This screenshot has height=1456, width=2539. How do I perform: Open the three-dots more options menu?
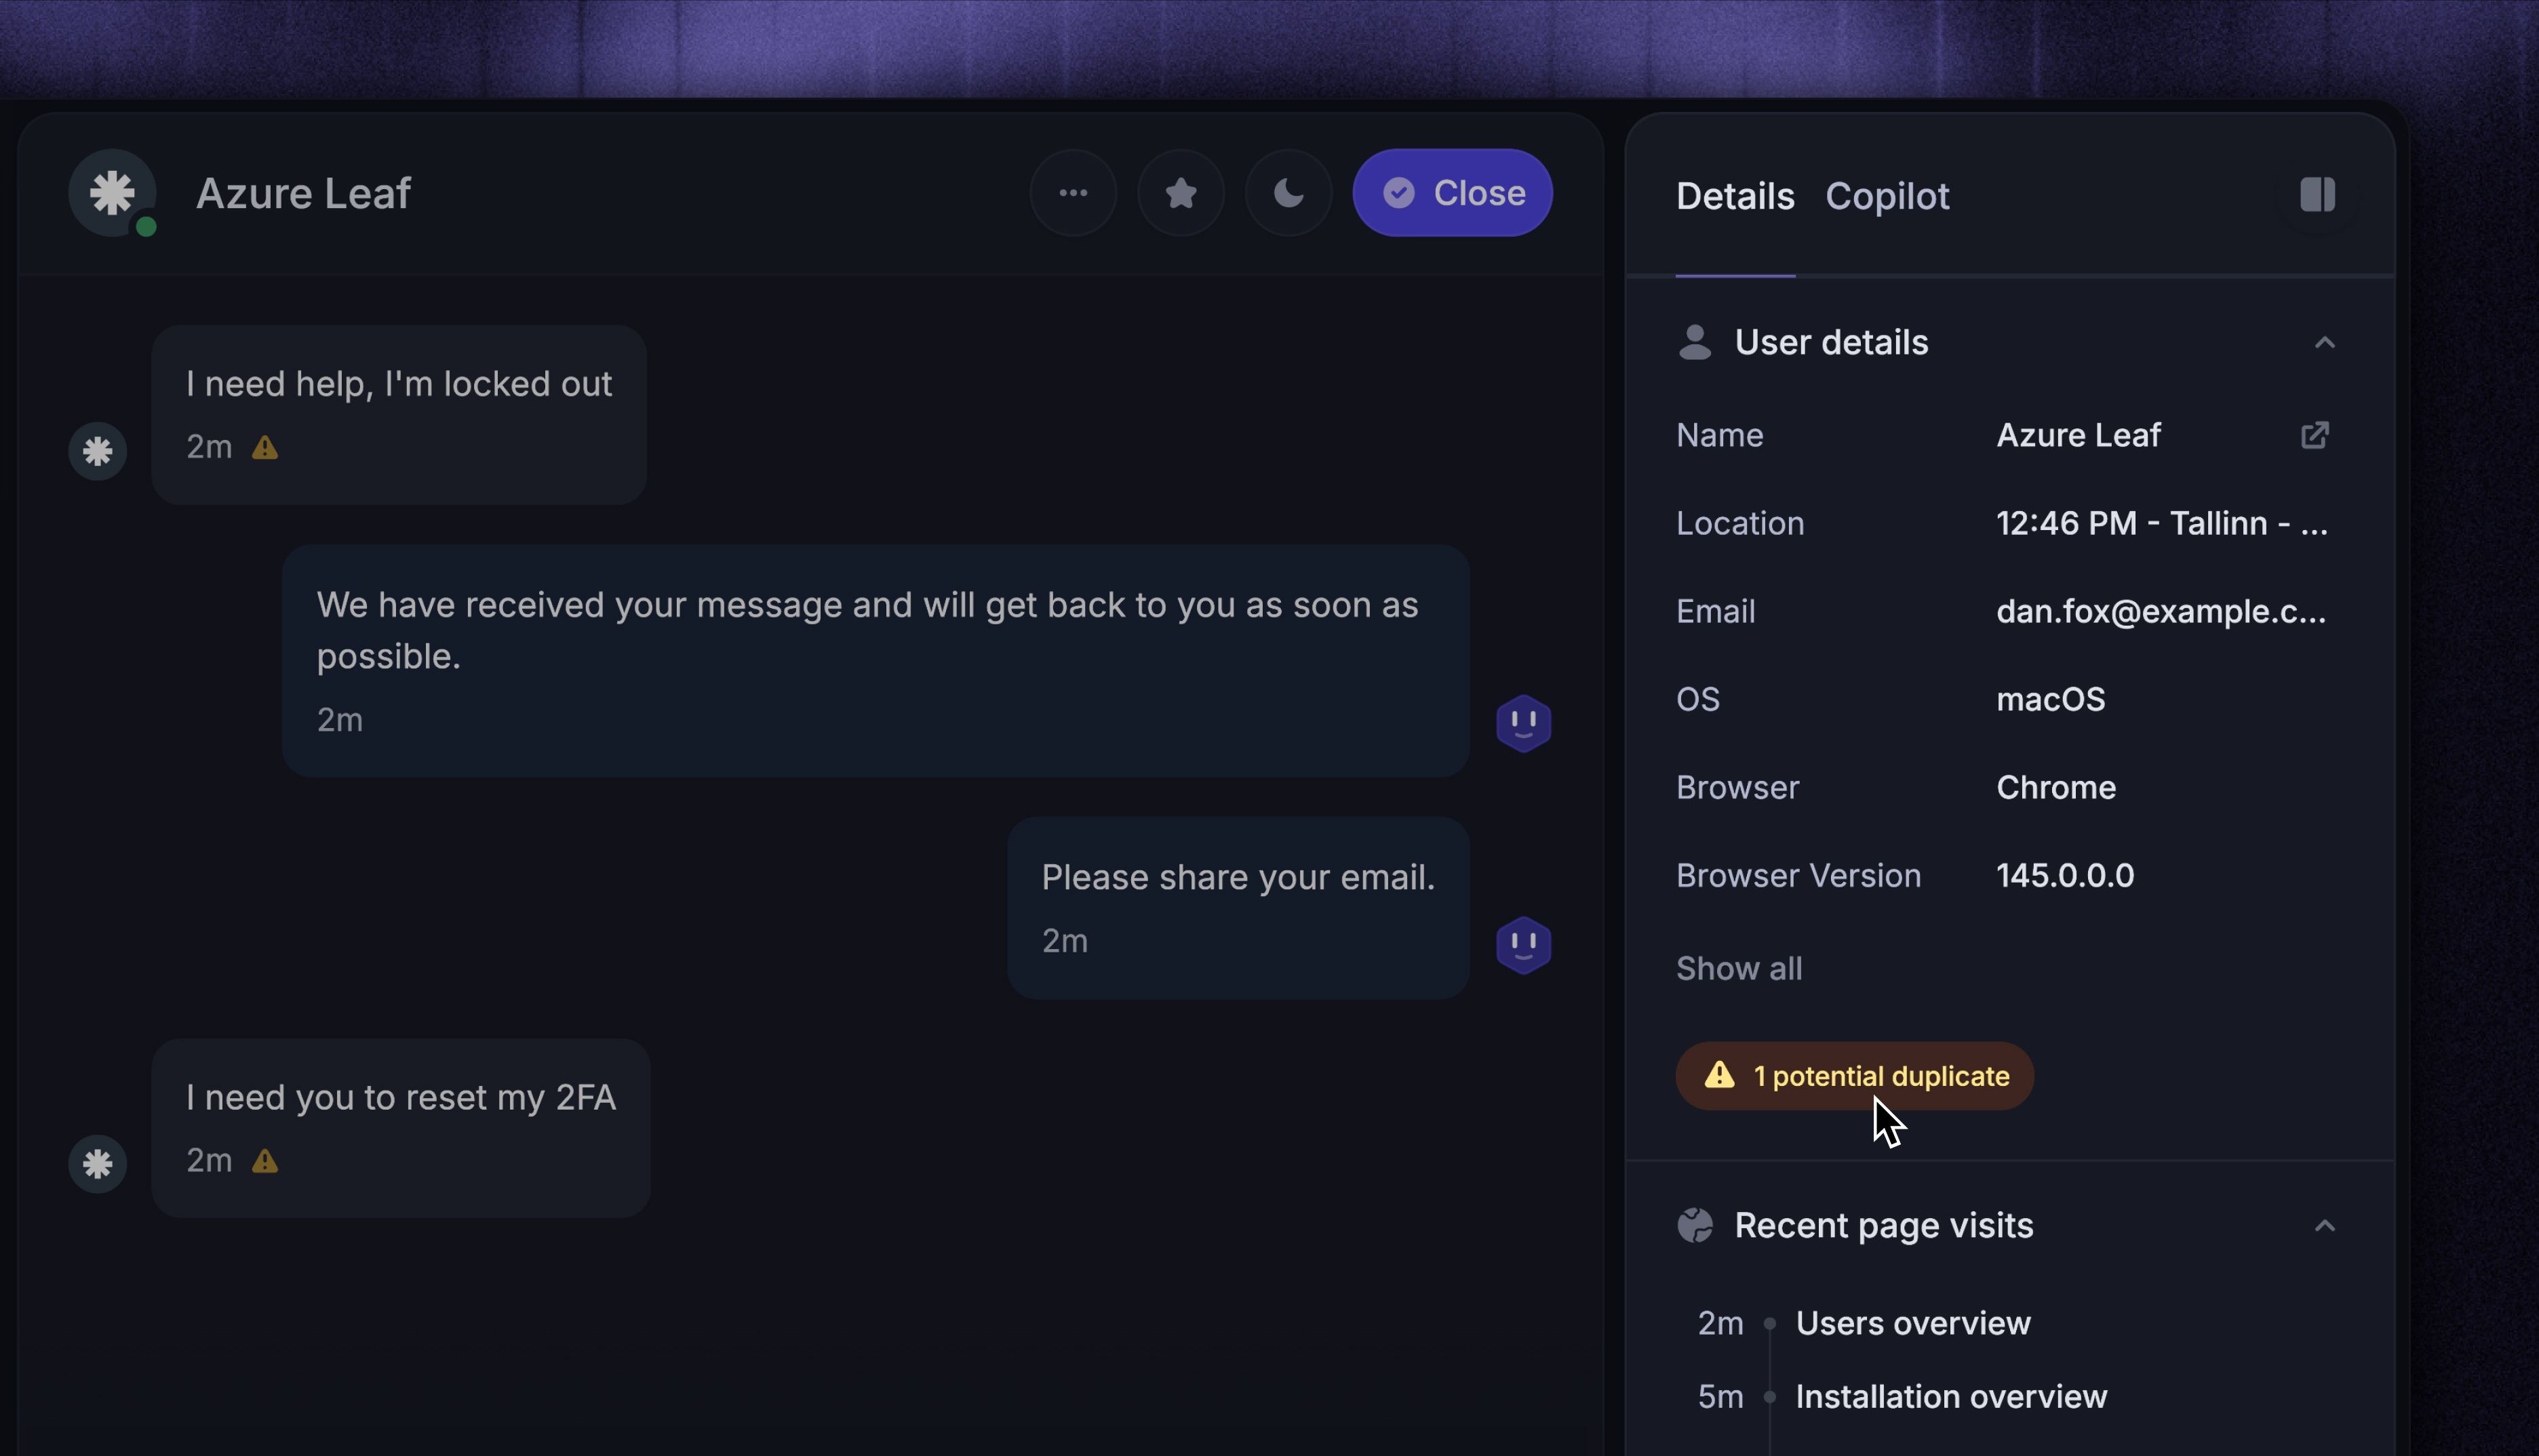coord(1072,193)
